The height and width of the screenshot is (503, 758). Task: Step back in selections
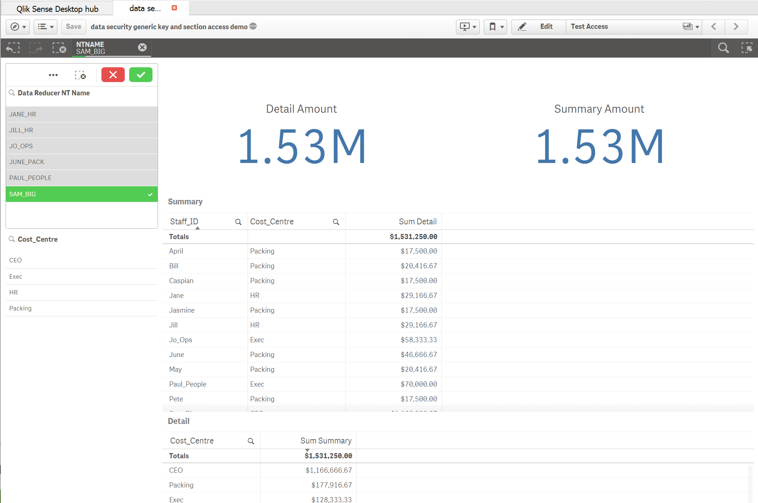(13, 48)
